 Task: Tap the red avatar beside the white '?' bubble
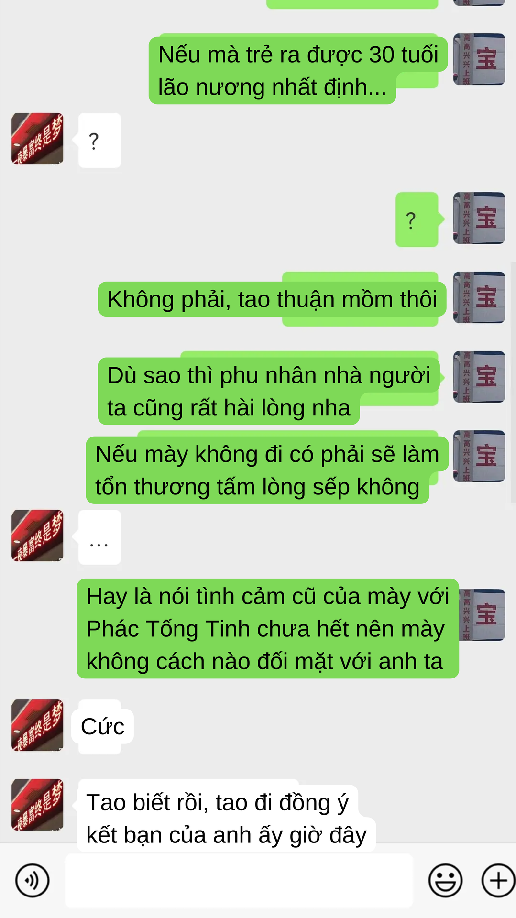click(37, 139)
